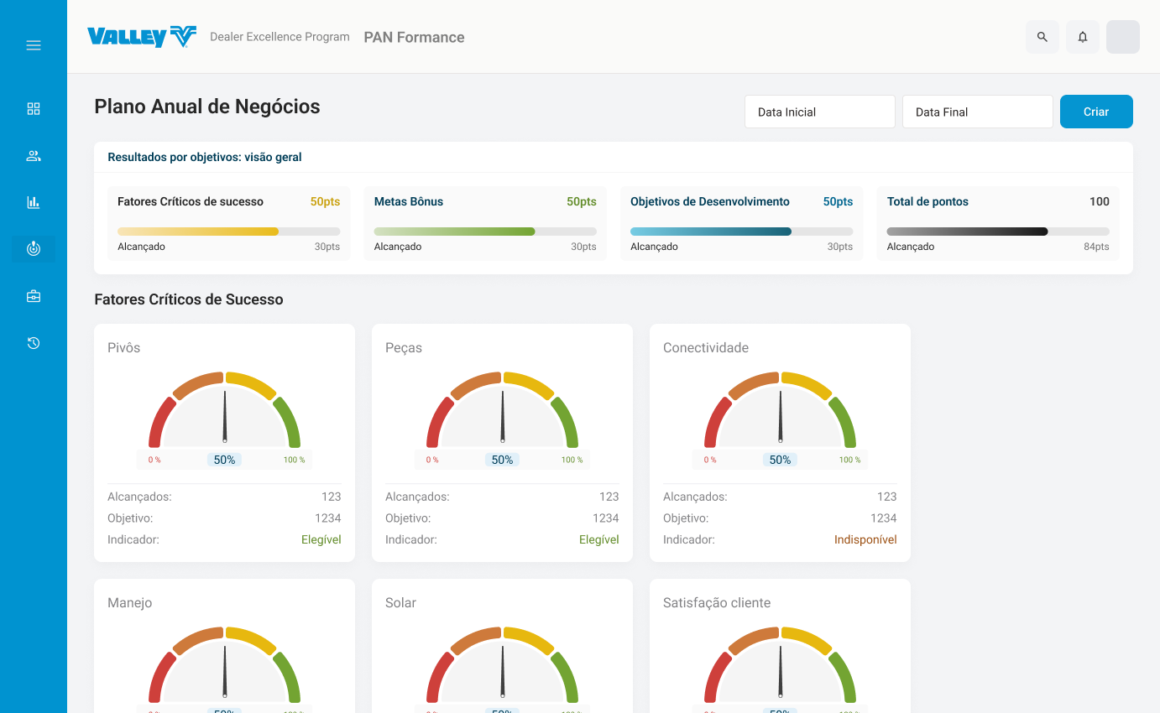The image size is (1160, 713).
Task: Select the Total de pontos summary card
Action: point(998,223)
